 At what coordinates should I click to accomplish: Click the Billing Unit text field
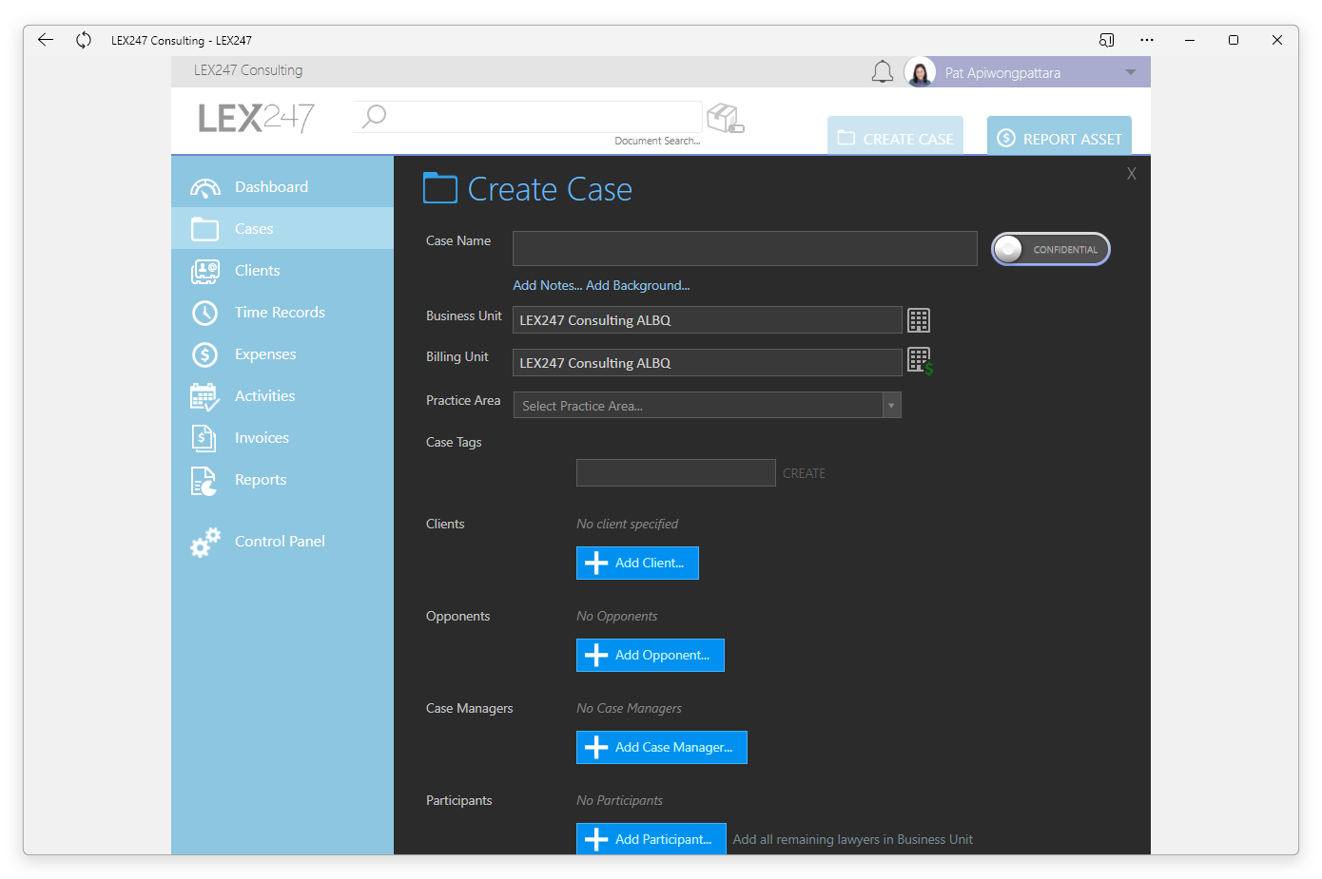click(x=707, y=362)
